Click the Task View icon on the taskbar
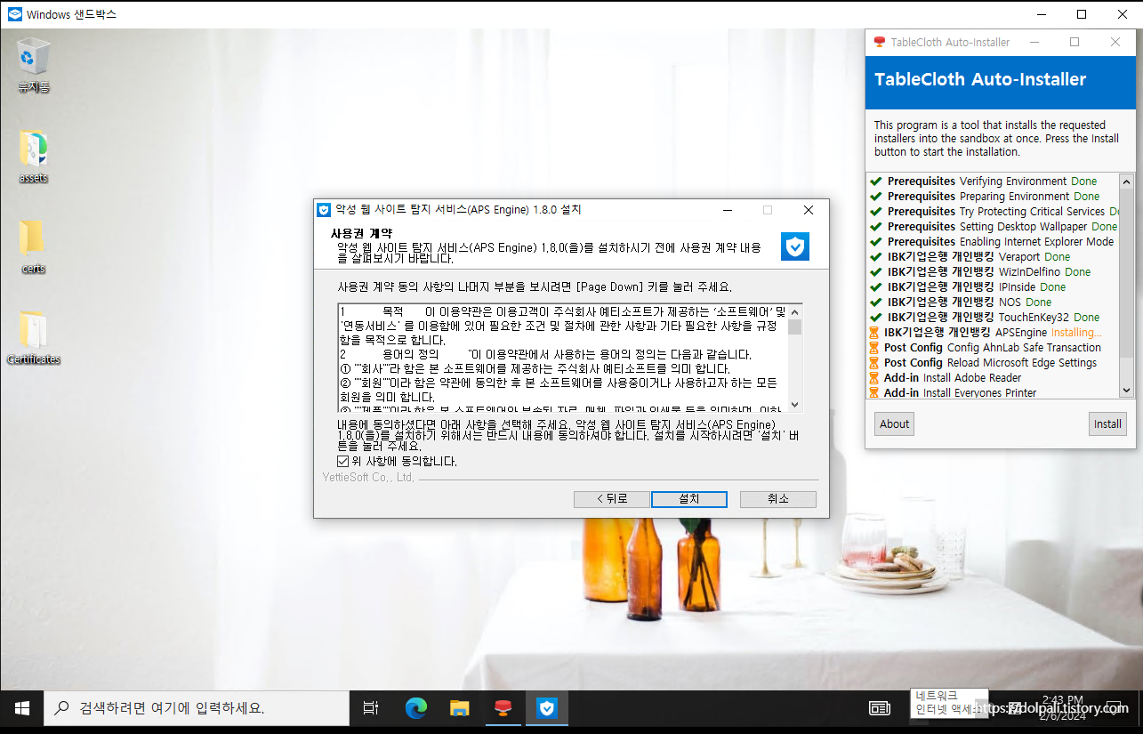The image size is (1143, 734). tap(371, 708)
